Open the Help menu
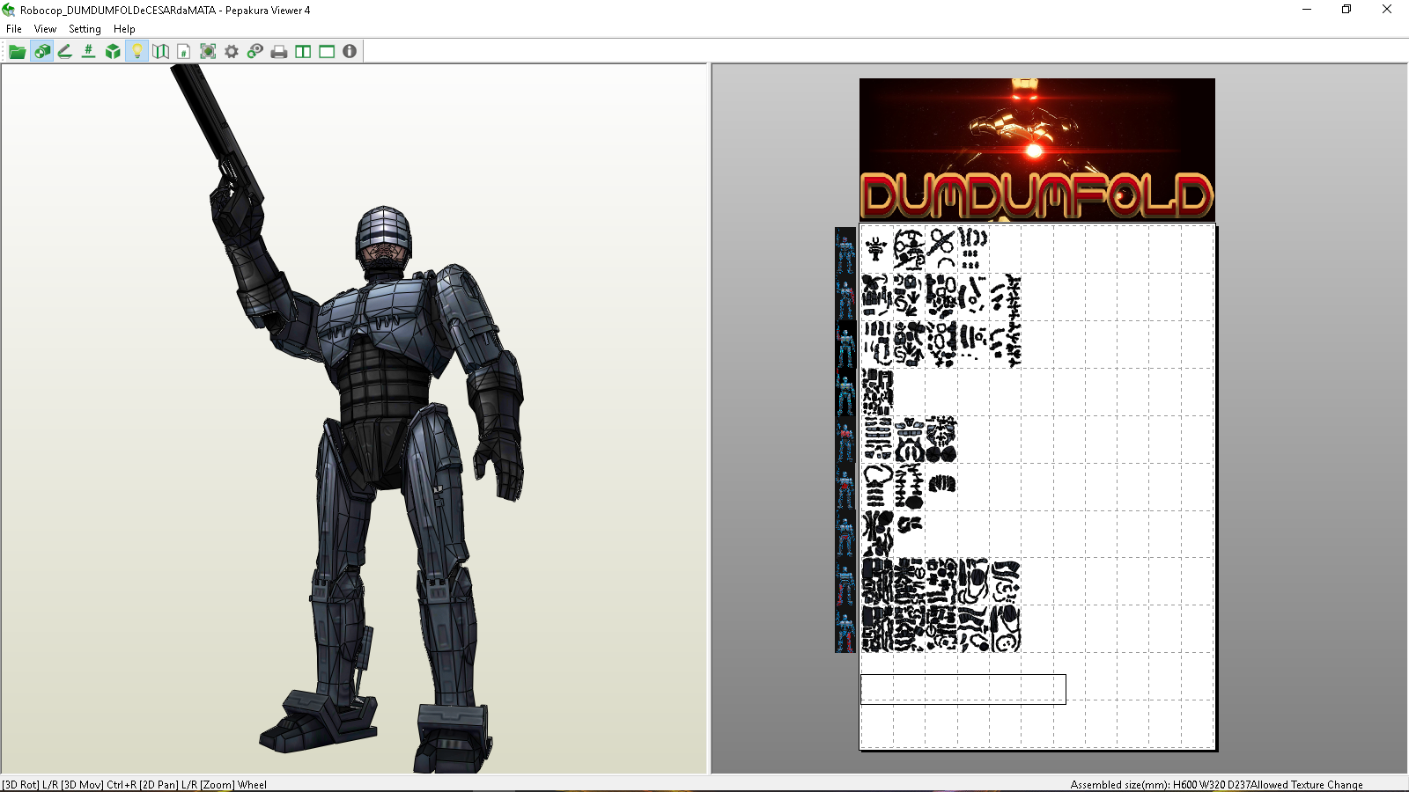 coord(124,29)
